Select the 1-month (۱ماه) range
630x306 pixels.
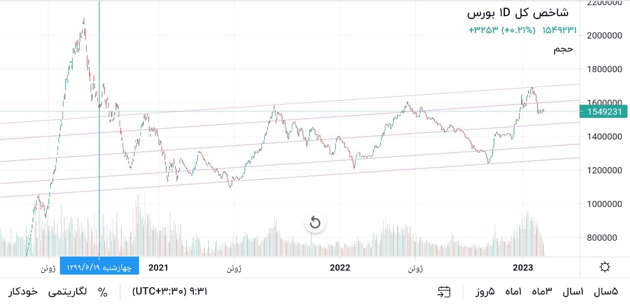[x=513, y=292]
